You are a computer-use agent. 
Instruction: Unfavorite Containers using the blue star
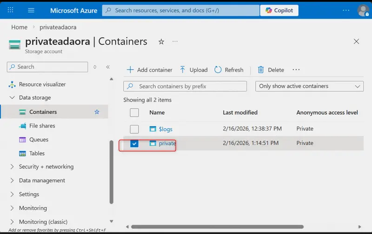point(97,112)
